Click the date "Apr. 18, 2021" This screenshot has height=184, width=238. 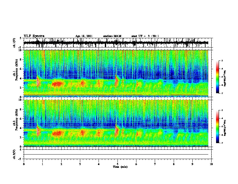pos(84,36)
